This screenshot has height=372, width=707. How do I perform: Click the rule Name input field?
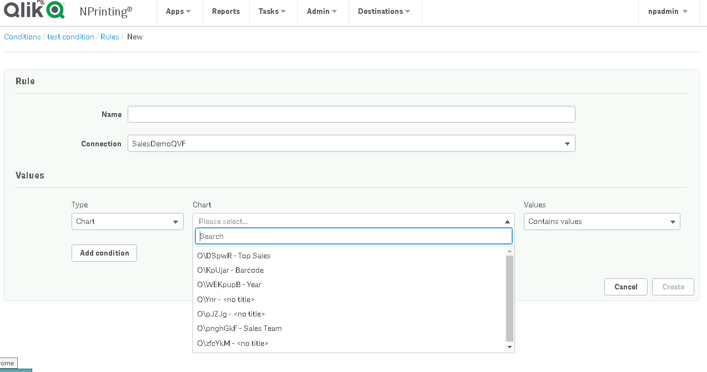351,114
